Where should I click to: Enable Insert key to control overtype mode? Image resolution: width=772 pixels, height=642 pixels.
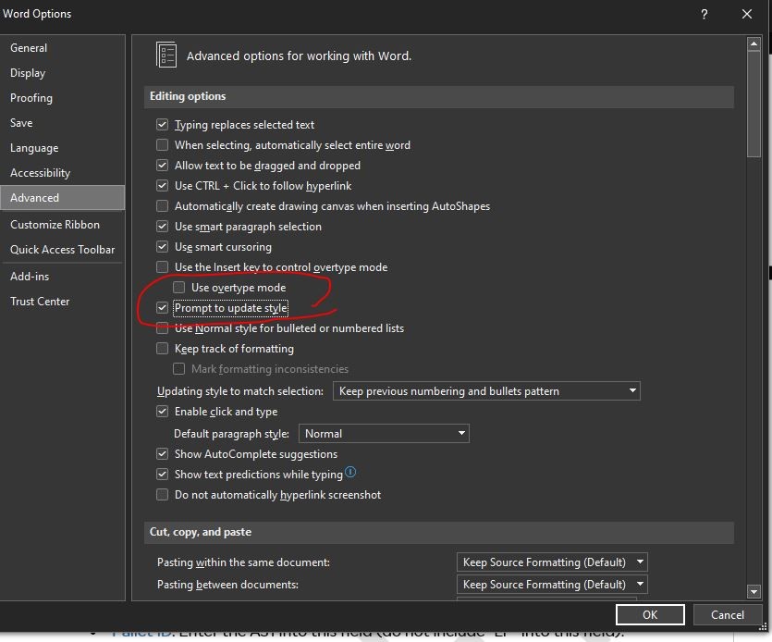[x=162, y=267]
